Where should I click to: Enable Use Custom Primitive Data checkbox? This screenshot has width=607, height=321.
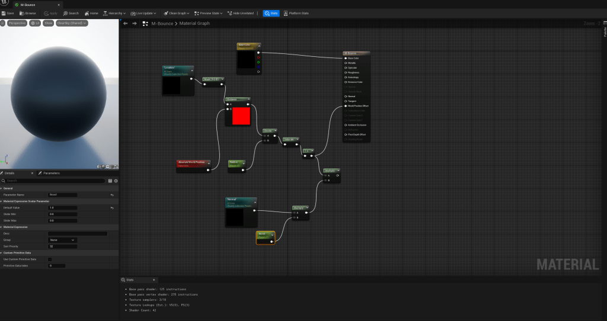click(x=50, y=259)
